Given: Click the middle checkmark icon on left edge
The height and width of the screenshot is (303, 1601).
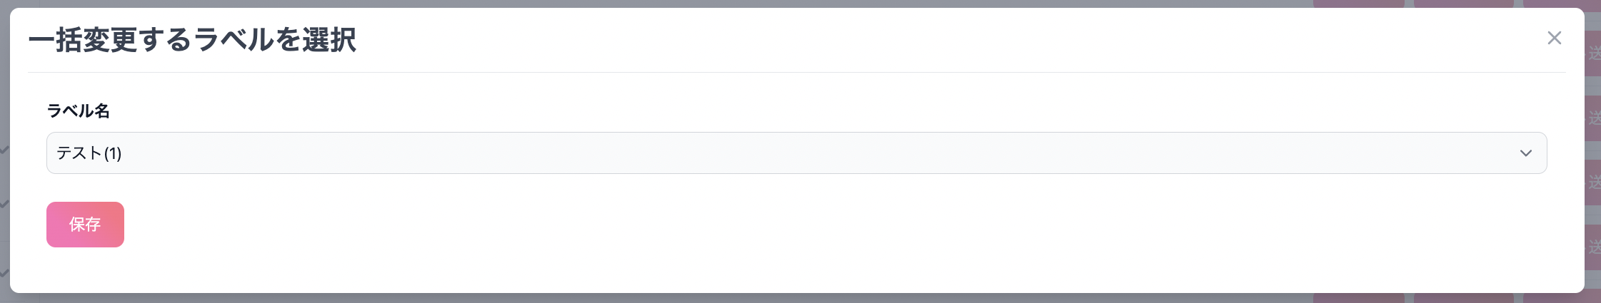Looking at the screenshot, I should click(4, 204).
